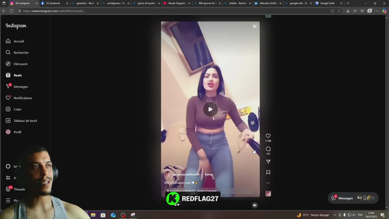Open tab actions menu at top-left
This screenshot has height=219, width=389.
pyautogui.click(x=4, y=3)
